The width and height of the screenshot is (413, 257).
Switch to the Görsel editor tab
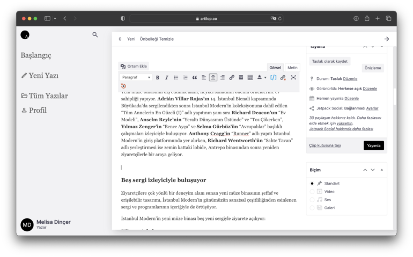(275, 68)
